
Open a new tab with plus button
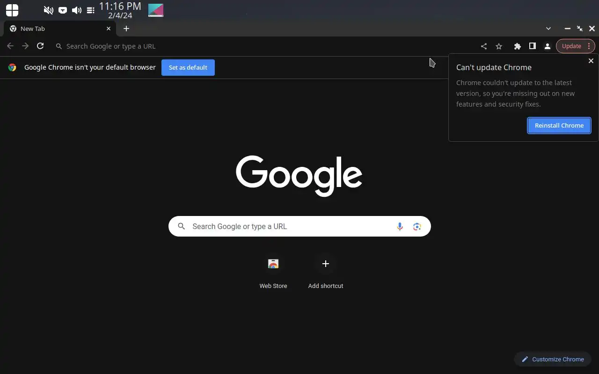point(126,29)
